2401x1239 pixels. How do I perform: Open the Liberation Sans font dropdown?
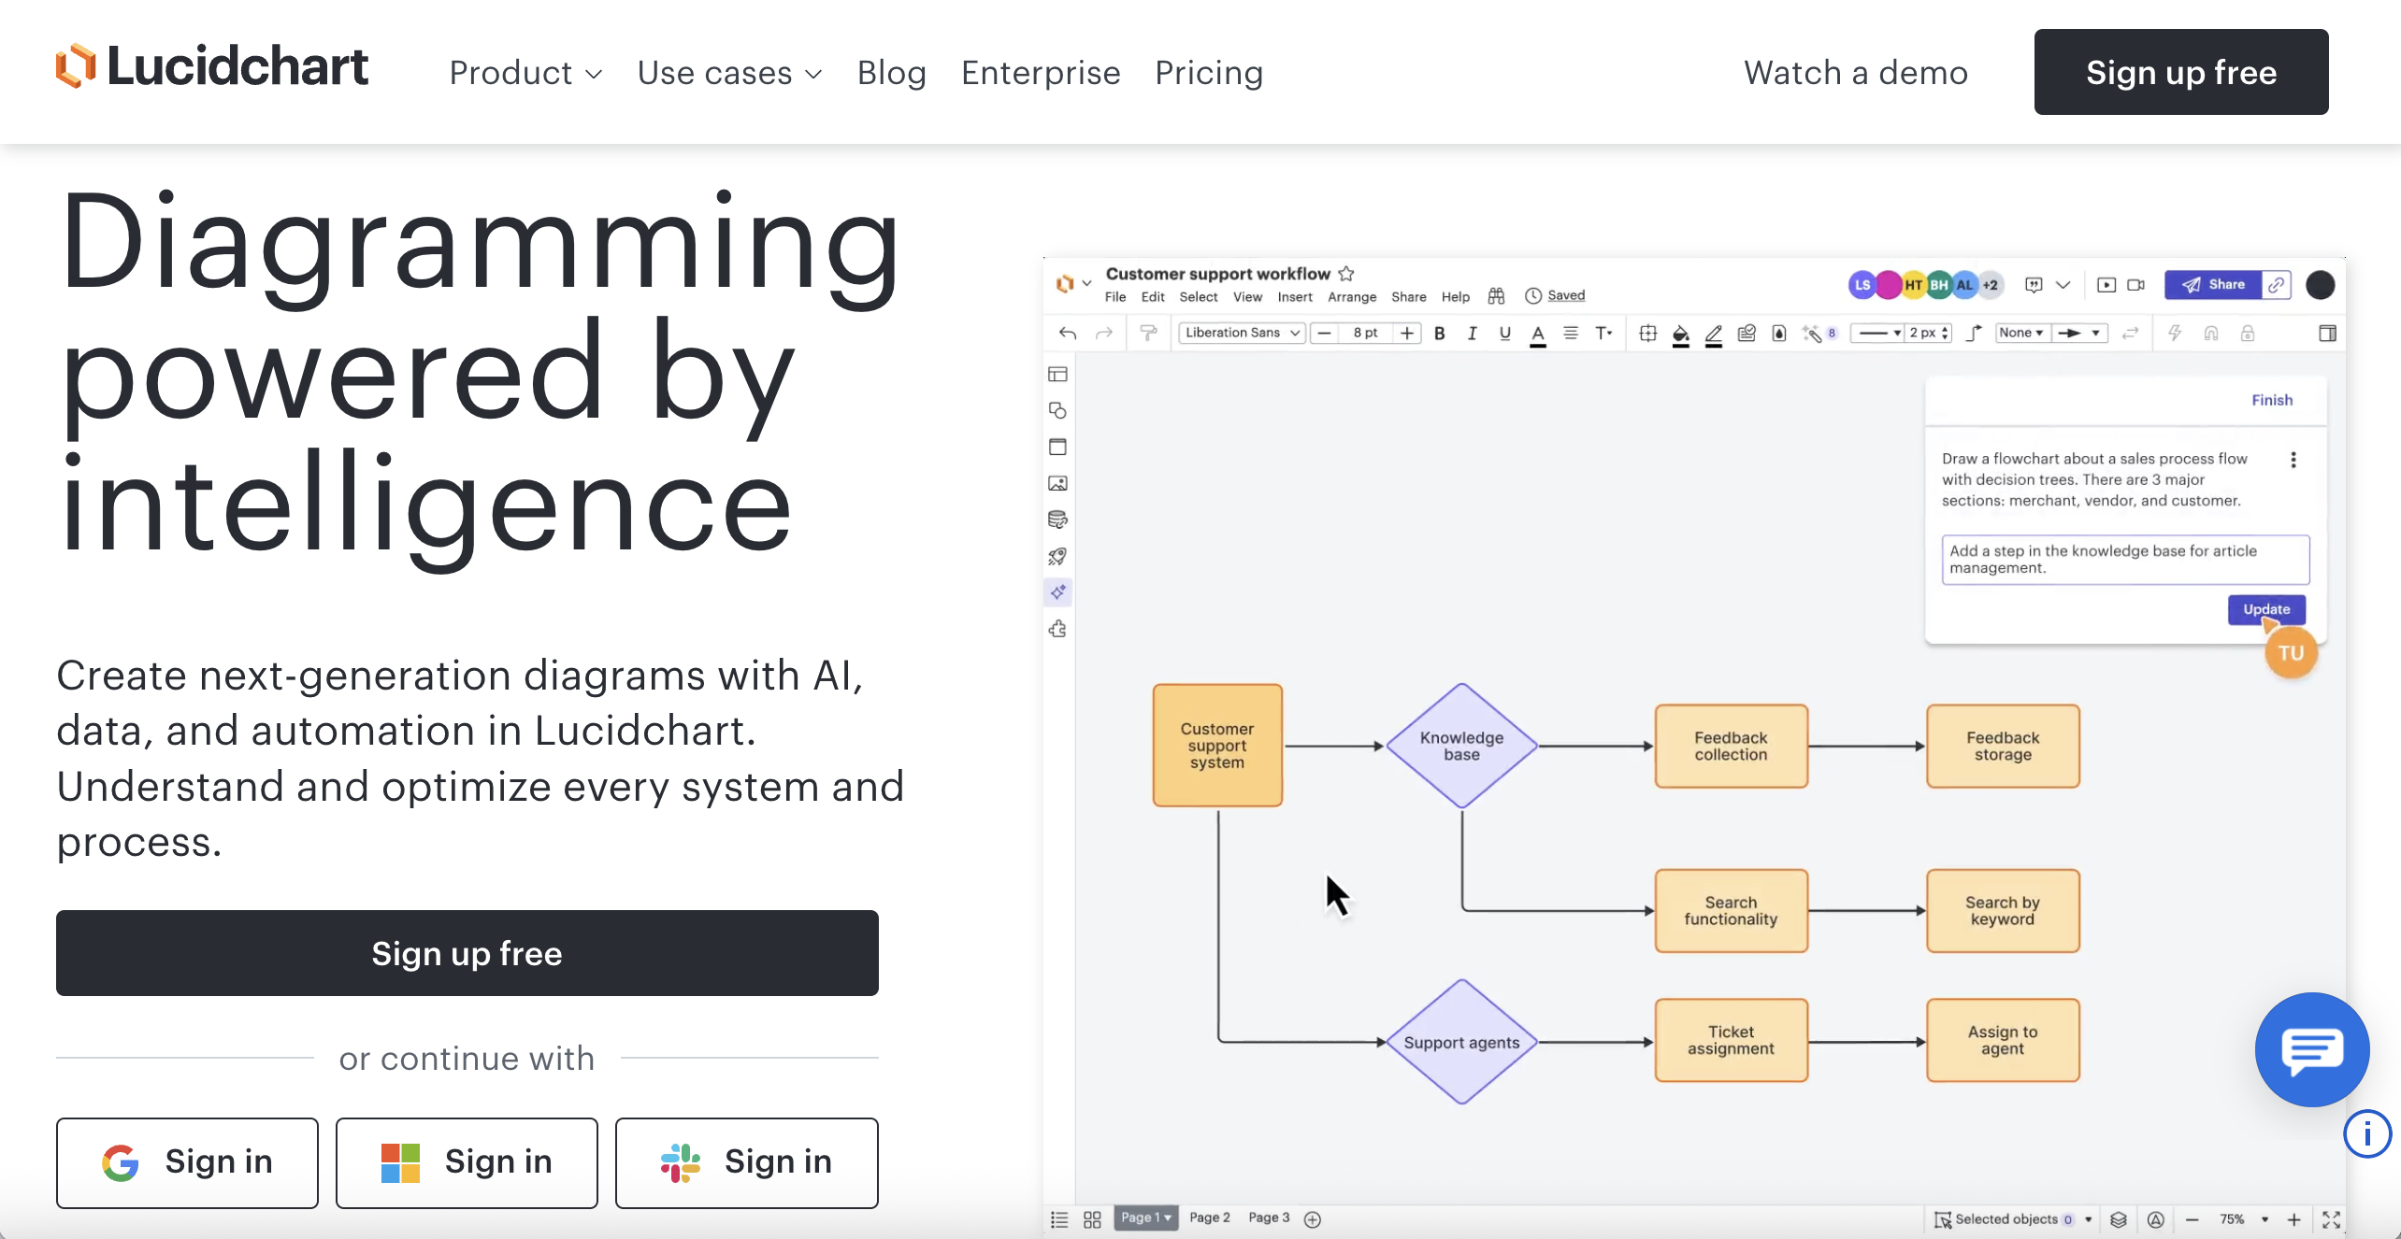click(x=1243, y=333)
